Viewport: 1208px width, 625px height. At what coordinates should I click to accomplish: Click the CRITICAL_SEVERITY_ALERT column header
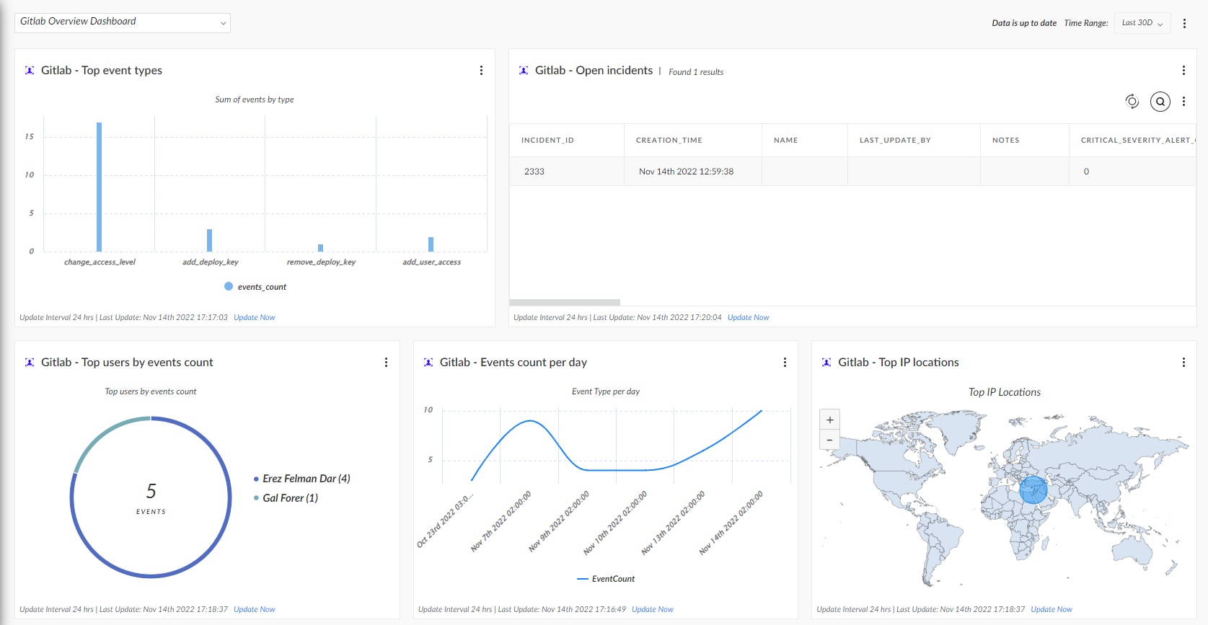coord(1132,141)
